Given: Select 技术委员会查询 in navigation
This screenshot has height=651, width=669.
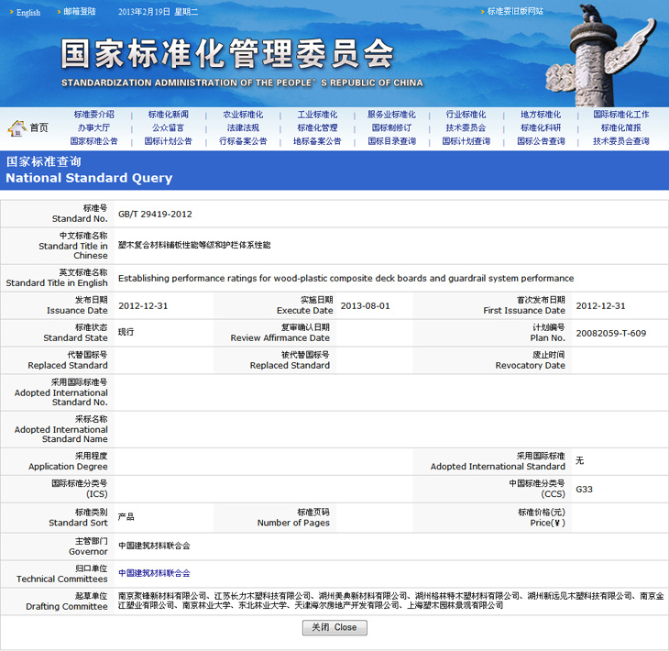Looking at the screenshot, I should [620, 142].
